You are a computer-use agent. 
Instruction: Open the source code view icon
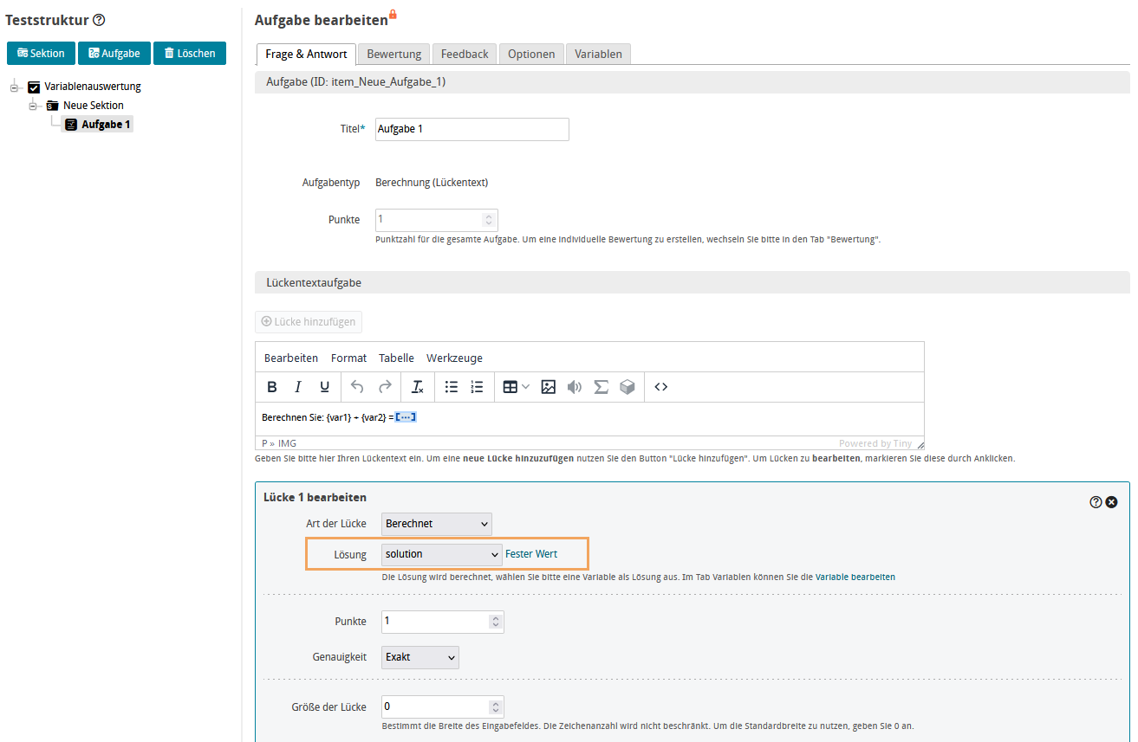pyautogui.click(x=661, y=387)
